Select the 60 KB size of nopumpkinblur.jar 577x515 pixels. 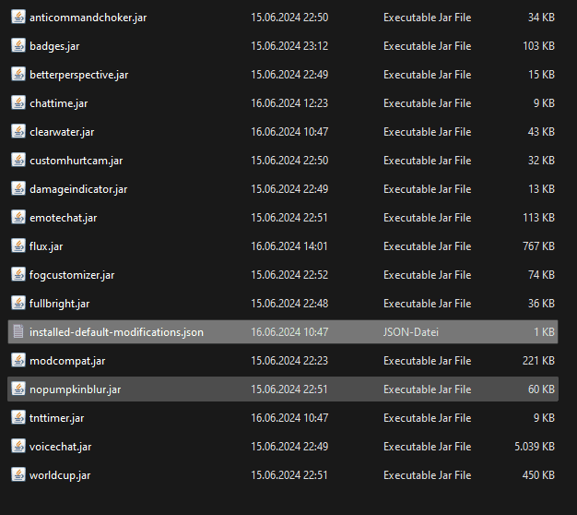click(x=541, y=389)
